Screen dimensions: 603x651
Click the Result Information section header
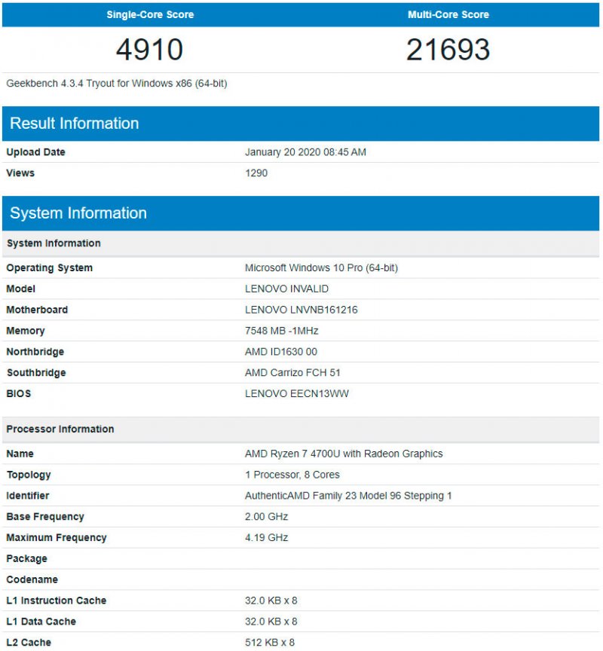coord(75,124)
